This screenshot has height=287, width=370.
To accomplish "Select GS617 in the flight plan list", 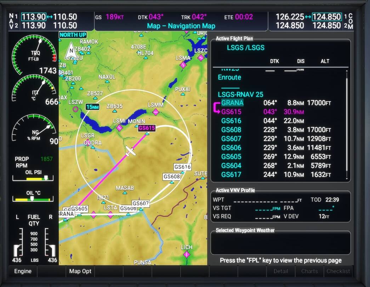I will [276, 174].
